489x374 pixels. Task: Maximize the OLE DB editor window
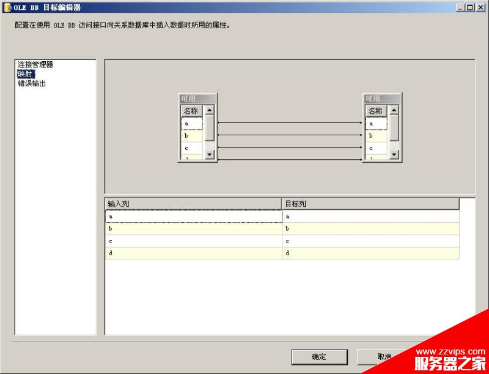(469, 7)
